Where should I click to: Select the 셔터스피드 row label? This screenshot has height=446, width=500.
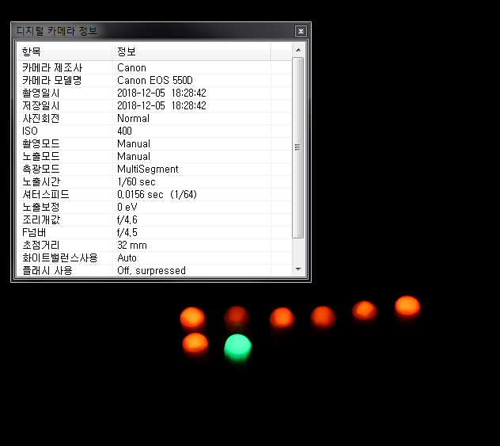pos(46,194)
